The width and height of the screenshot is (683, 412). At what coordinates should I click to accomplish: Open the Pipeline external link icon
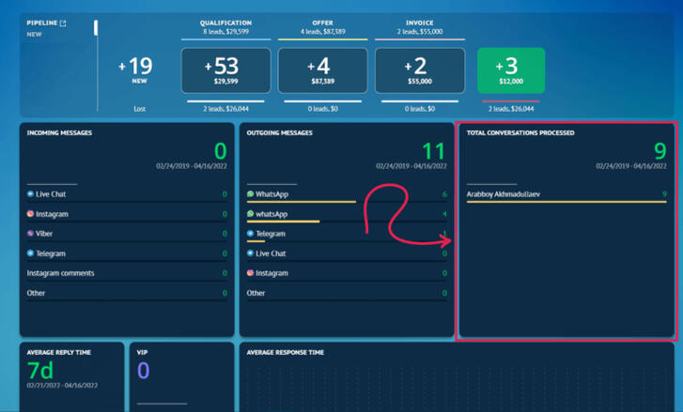tap(63, 23)
